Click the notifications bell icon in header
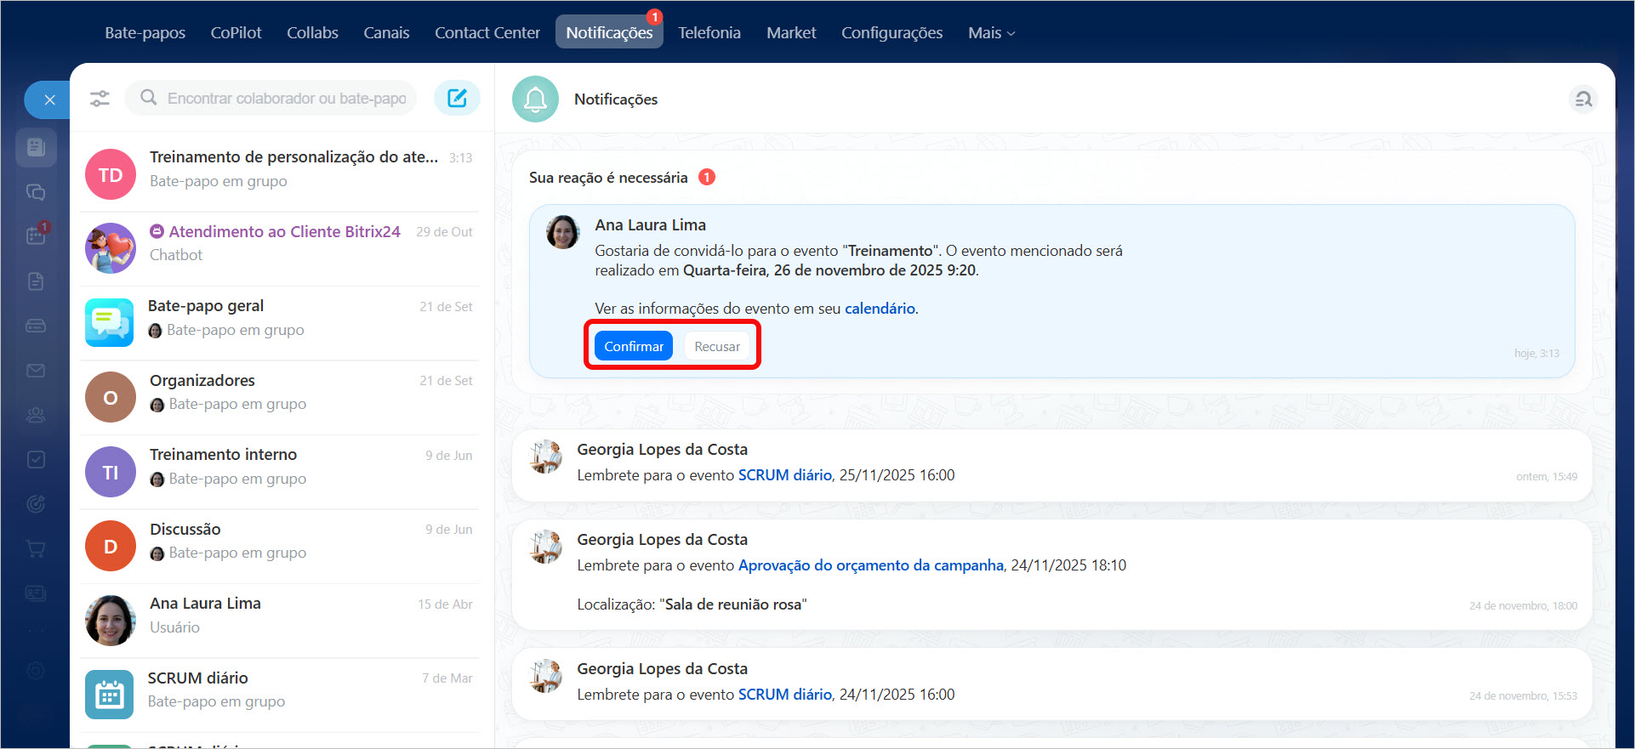Viewport: 1635px width, 749px height. click(535, 99)
